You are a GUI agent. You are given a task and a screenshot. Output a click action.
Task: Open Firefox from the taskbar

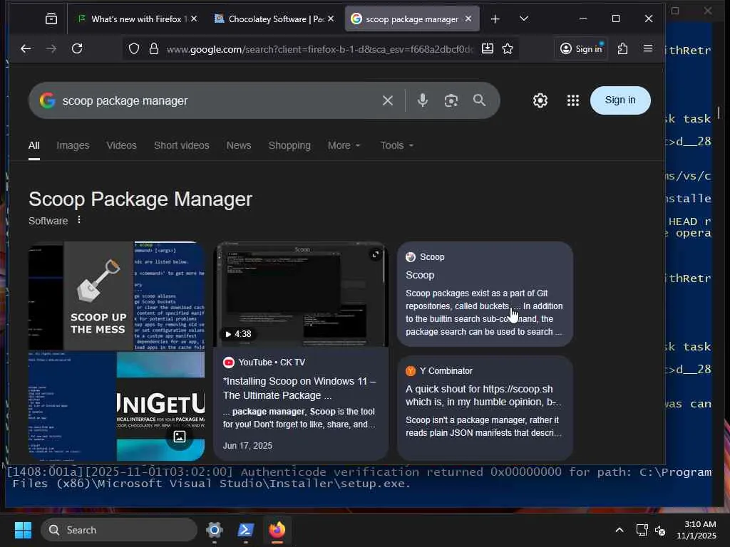click(277, 530)
